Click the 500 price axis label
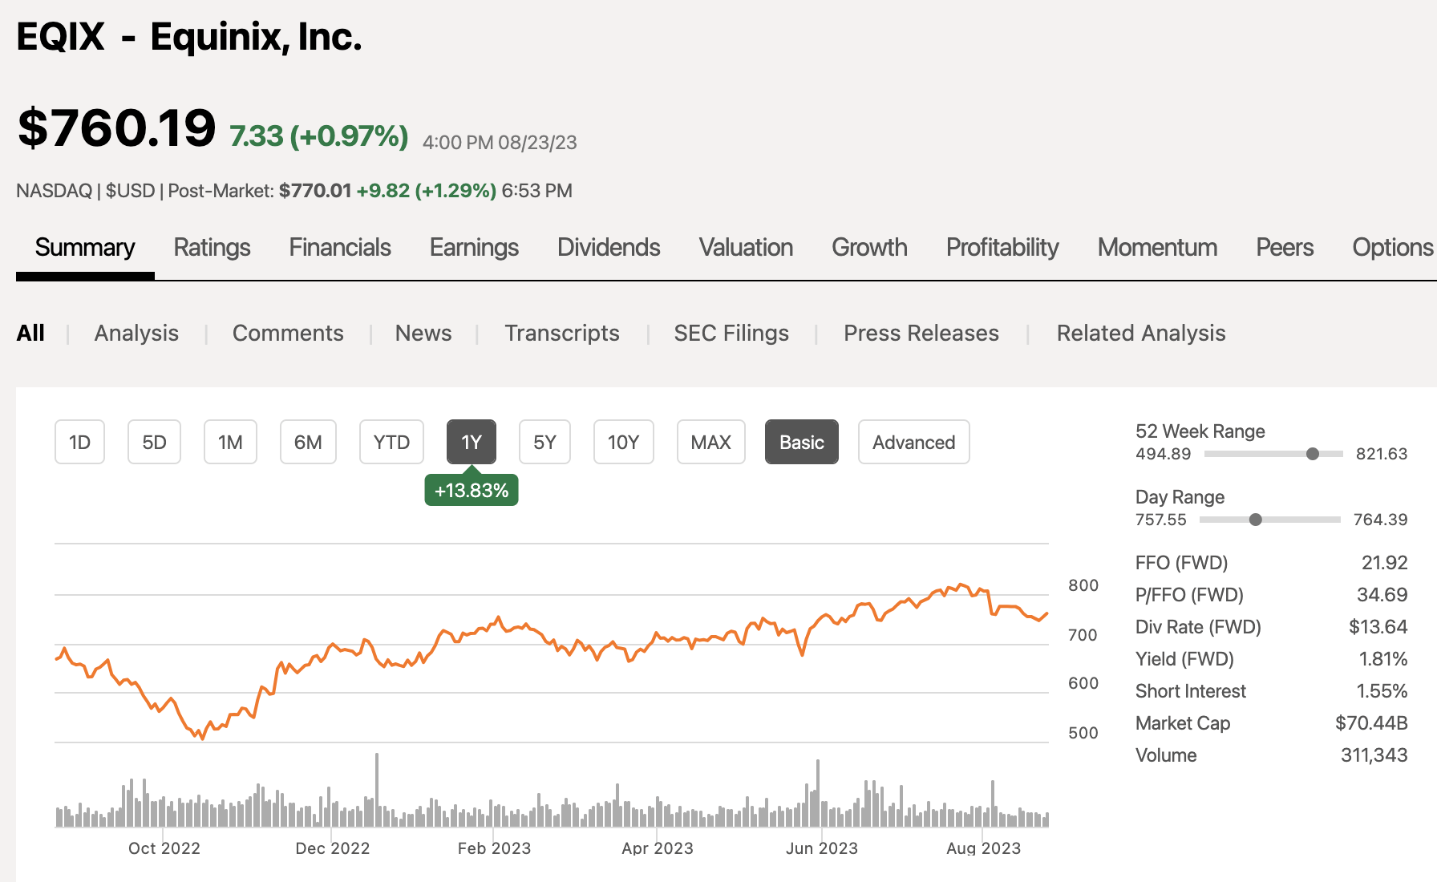1437x882 pixels. 1083,733
